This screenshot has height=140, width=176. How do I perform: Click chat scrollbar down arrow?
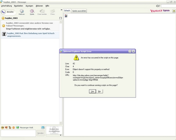[61, 123]
